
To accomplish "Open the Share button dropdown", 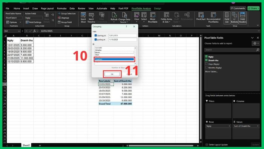I will tap(258, 8).
